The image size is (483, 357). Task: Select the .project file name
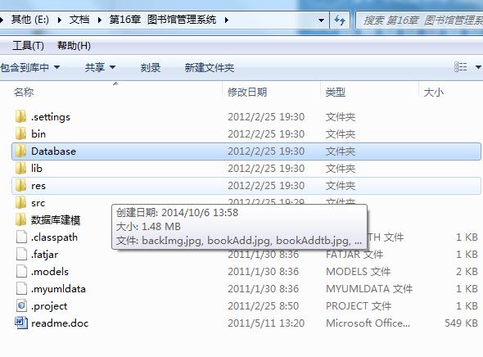coord(49,306)
